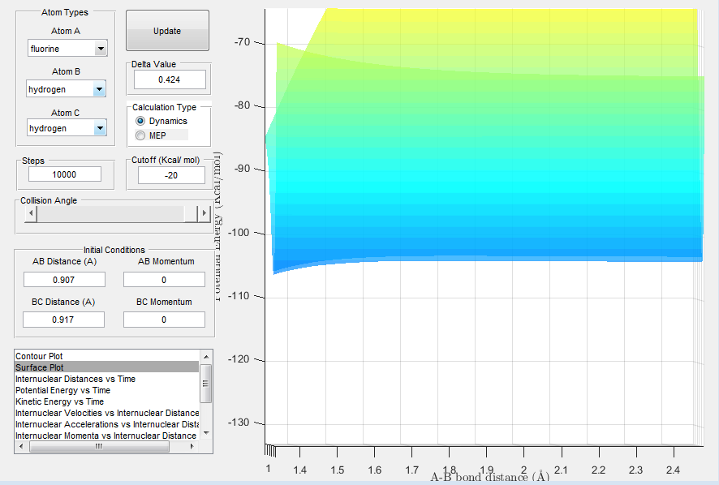This screenshot has height=485, width=719.
Task: Click the plot list scroll-down arrow
Action: coord(206,433)
